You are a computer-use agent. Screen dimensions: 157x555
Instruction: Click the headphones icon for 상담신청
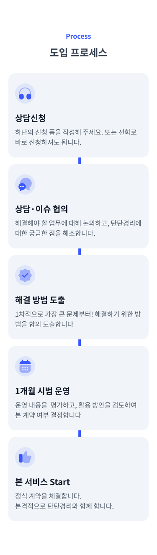point(25,93)
